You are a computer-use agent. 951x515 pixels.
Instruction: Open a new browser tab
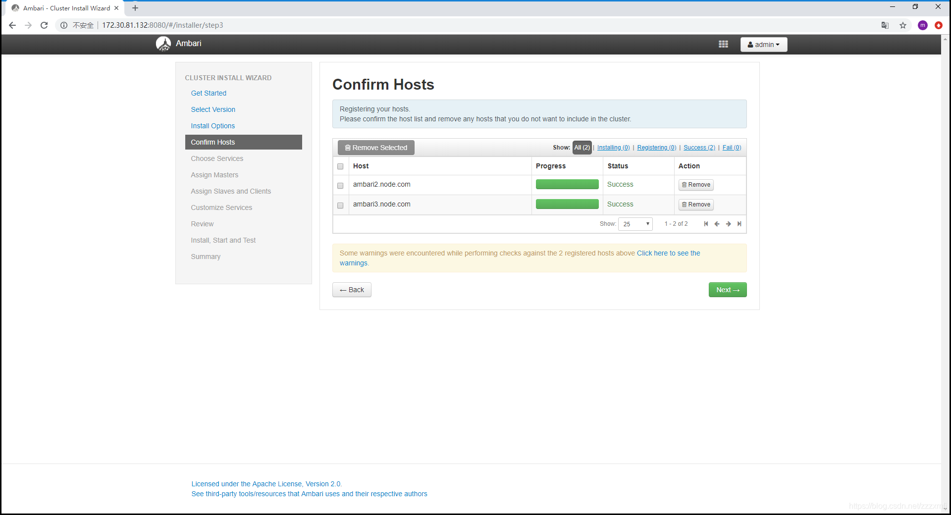click(135, 8)
